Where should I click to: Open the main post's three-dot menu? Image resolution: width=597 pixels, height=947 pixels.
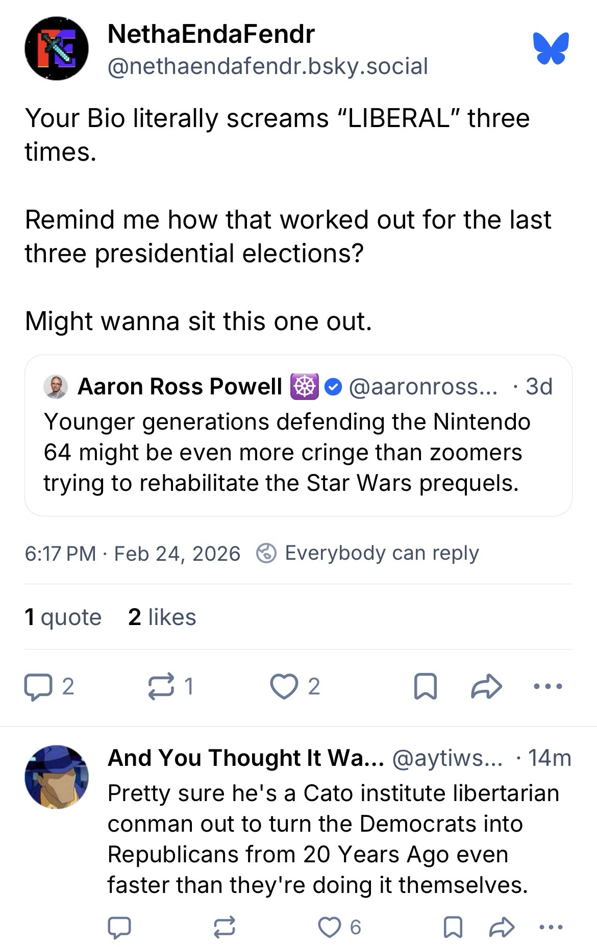point(548,687)
